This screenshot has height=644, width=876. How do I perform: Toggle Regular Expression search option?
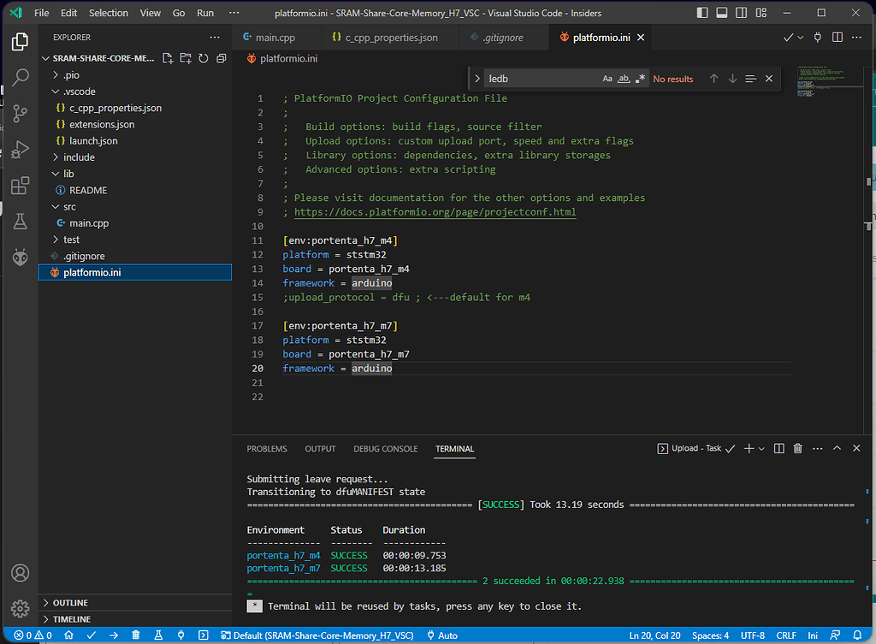pyautogui.click(x=640, y=79)
